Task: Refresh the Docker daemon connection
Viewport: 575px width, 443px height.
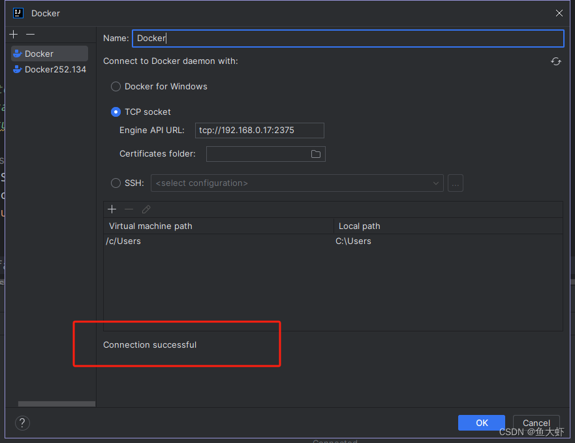Action: [x=556, y=61]
